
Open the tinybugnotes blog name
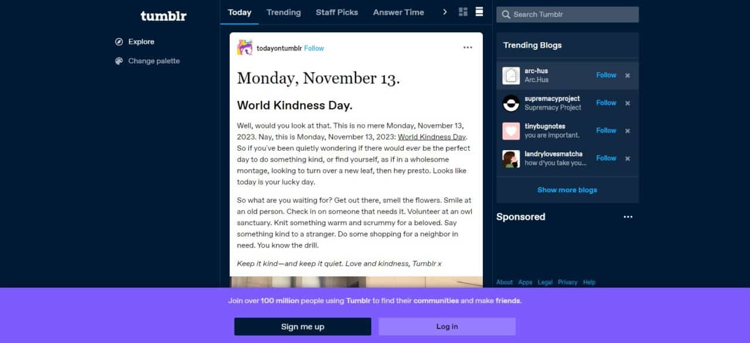545,126
